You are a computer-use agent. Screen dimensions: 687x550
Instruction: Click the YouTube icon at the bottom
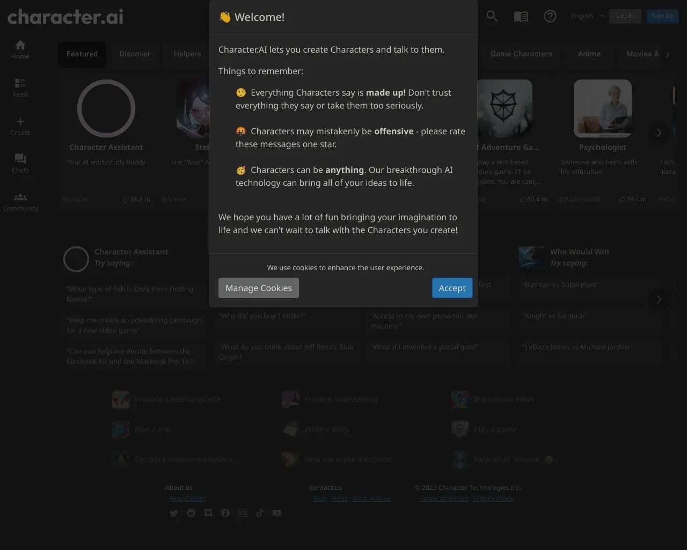[x=276, y=513]
